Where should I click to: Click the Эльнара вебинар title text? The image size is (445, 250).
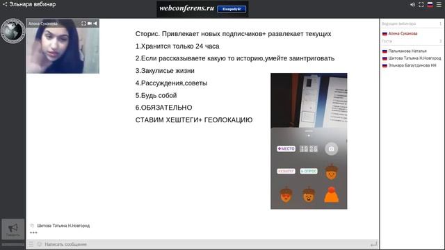click(x=33, y=4)
